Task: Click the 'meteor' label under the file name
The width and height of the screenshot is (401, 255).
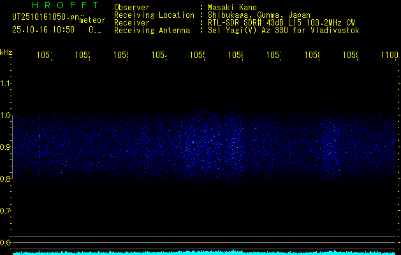Action: pos(92,20)
